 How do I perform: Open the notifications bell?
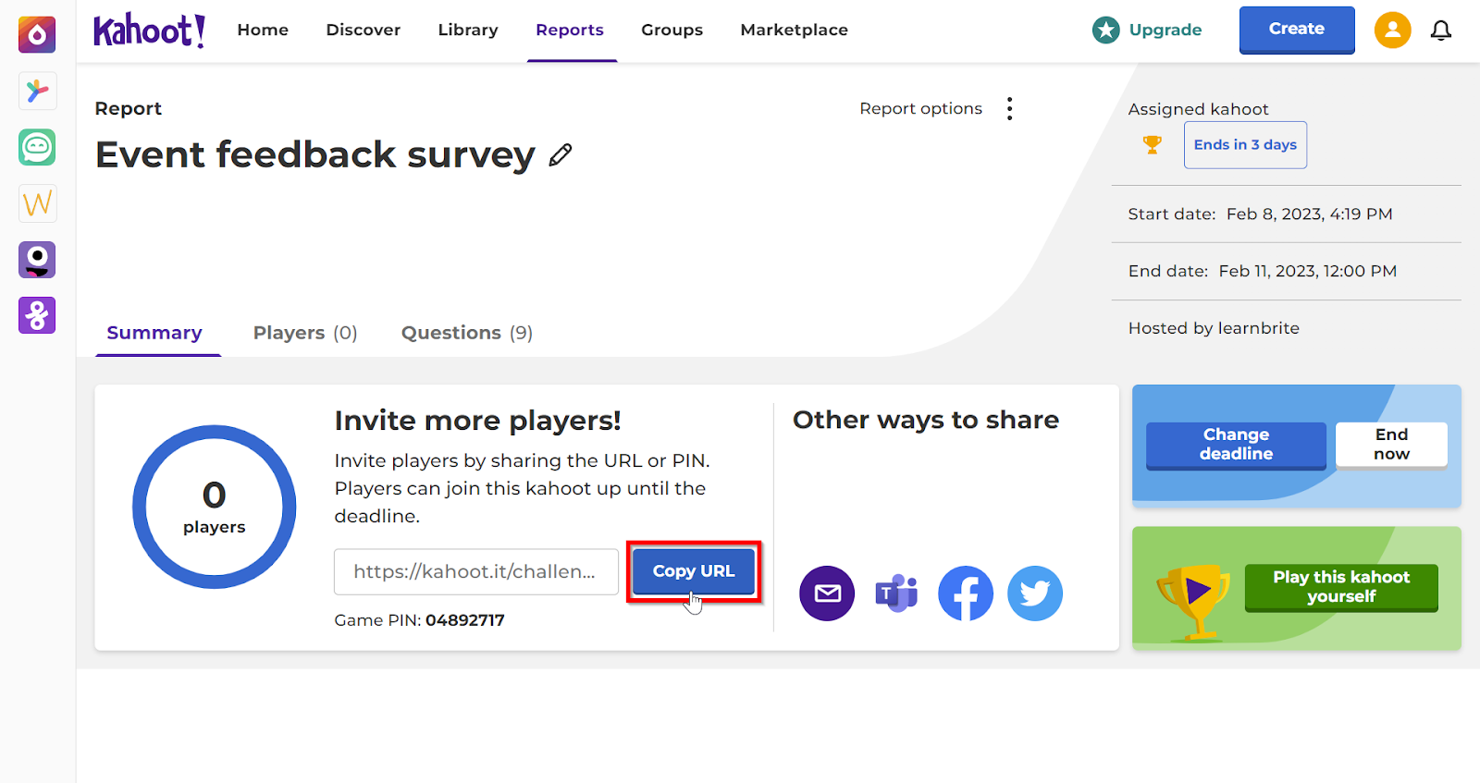tap(1441, 31)
